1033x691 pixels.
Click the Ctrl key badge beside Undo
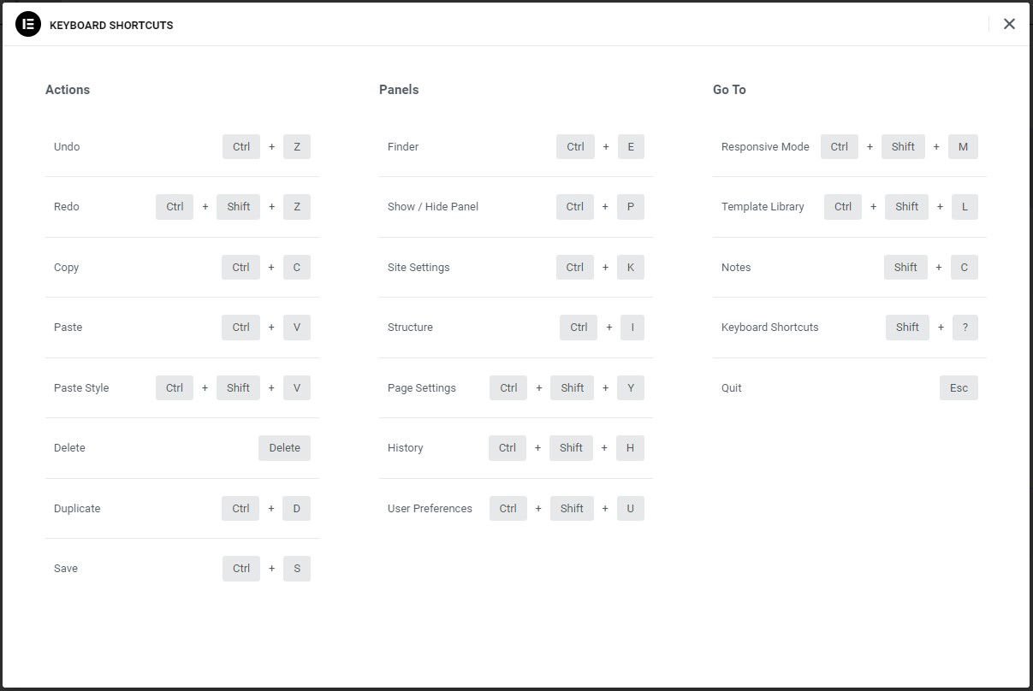coord(240,146)
